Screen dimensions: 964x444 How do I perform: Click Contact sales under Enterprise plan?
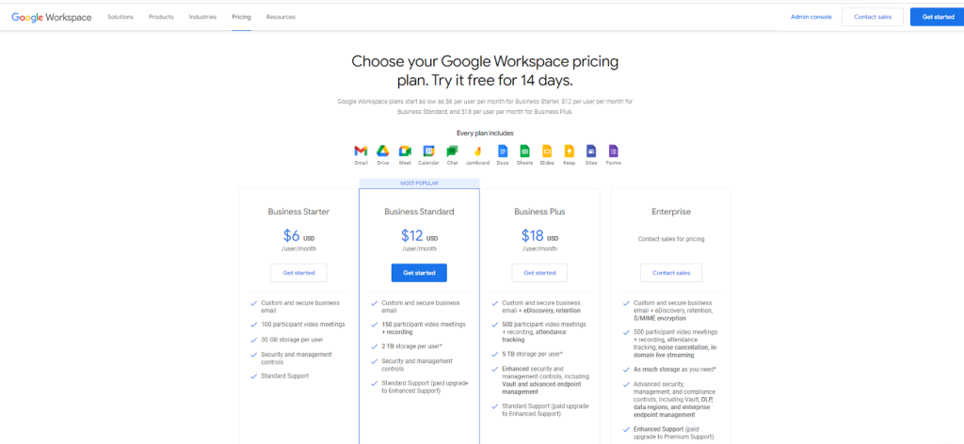tap(671, 273)
